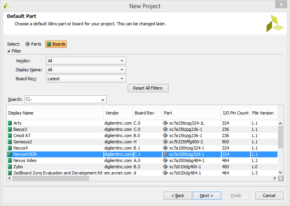This screenshot has height=206, width=290.
Task: Click the Arty board icon
Action: click(x=10, y=123)
